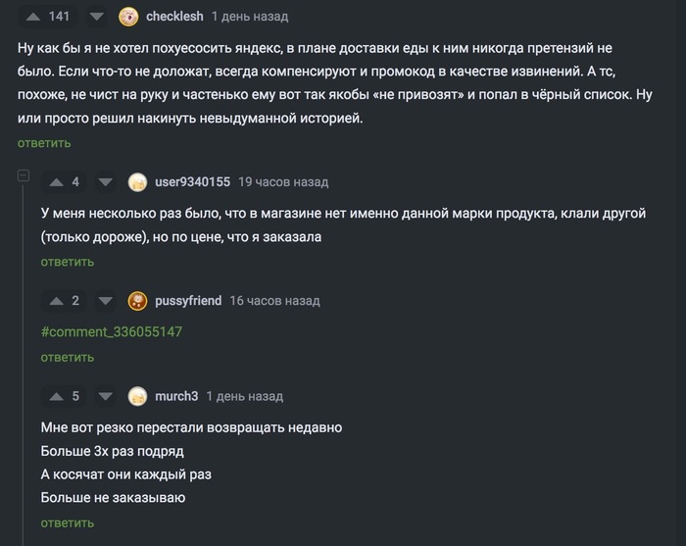This screenshot has width=686, height=546.
Task: Click pussyfriend's avatar image
Action: coord(138,301)
